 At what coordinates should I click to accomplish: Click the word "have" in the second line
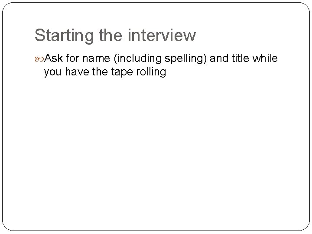pos(77,71)
